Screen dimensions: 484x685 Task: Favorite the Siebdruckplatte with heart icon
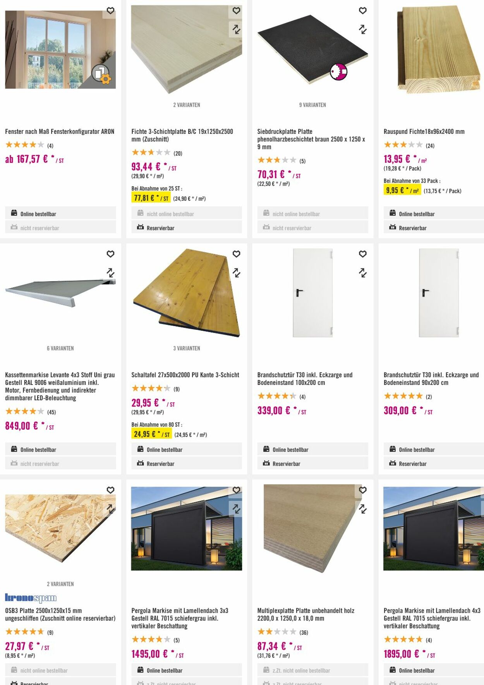pos(363,11)
